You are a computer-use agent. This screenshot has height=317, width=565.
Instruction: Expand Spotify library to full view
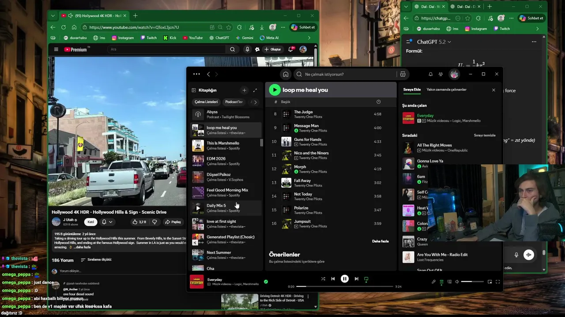tap(255, 90)
